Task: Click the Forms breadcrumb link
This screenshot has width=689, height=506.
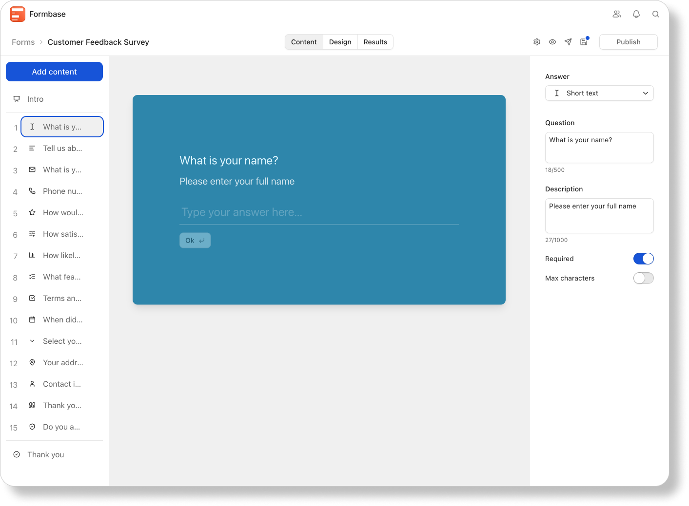Action: click(x=23, y=42)
